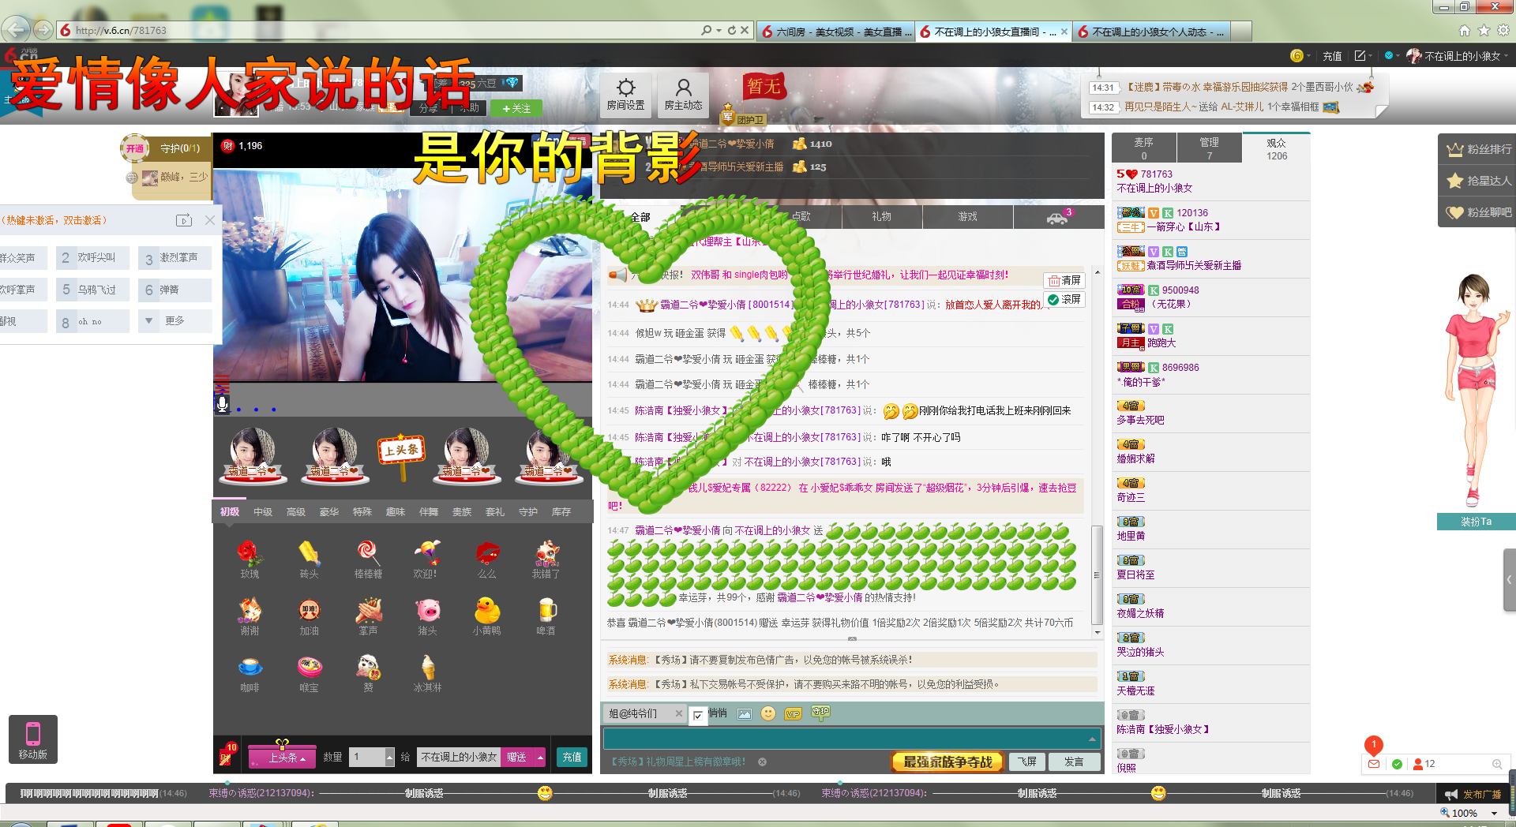The height and width of the screenshot is (827, 1516).
Task: Open 房间设置 room settings
Action: pyautogui.click(x=625, y=95)
